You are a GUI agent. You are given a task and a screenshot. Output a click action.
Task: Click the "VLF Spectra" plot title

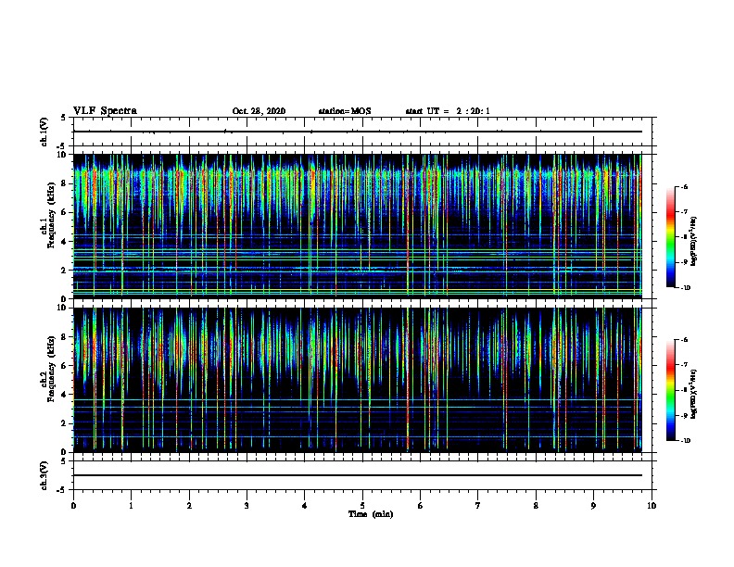(x=105, y=111)
